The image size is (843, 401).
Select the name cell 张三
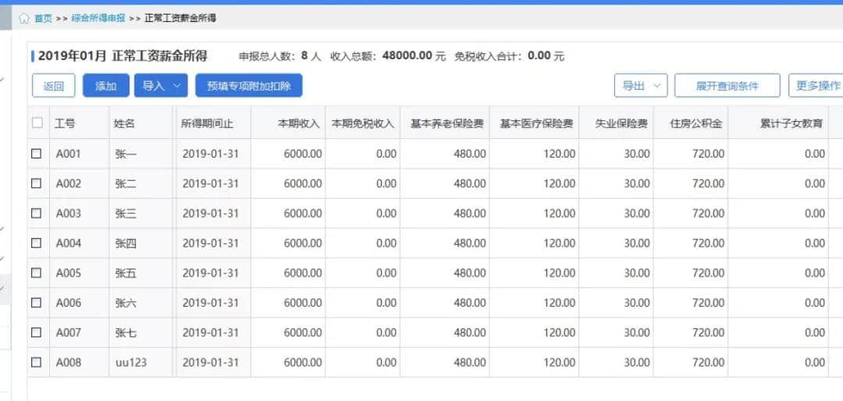click(x=126, y=214)
